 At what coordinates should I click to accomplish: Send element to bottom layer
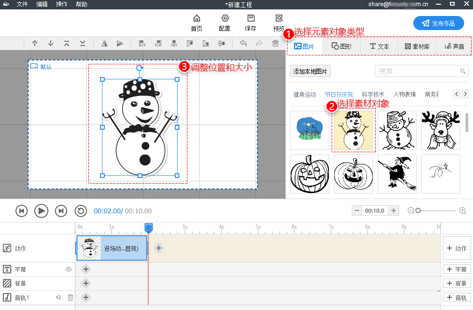(x=82, y=43)
